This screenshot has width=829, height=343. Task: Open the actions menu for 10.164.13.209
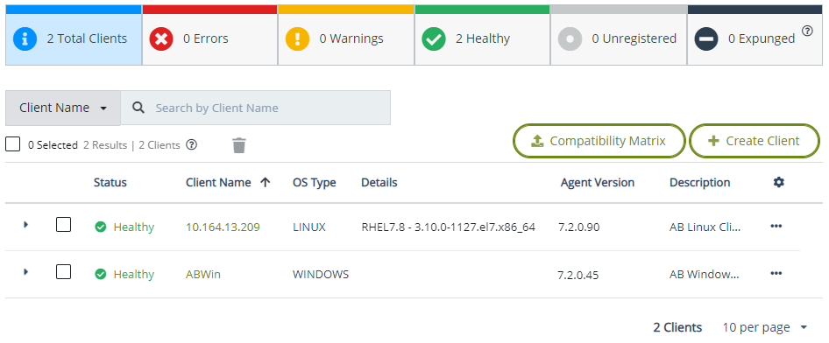click(x=776, y=226)
